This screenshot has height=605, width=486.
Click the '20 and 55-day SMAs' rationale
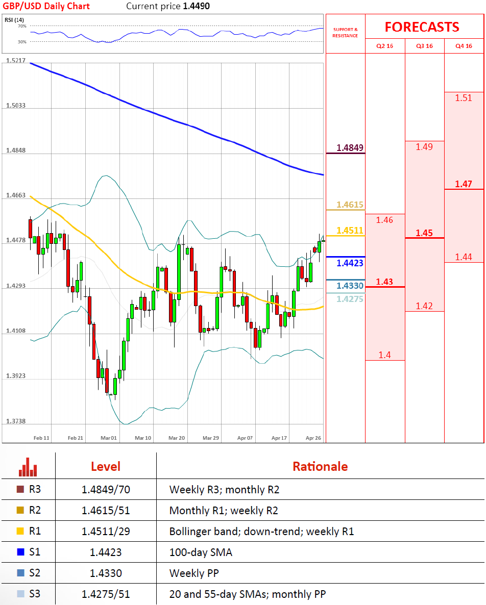(248, 594)
